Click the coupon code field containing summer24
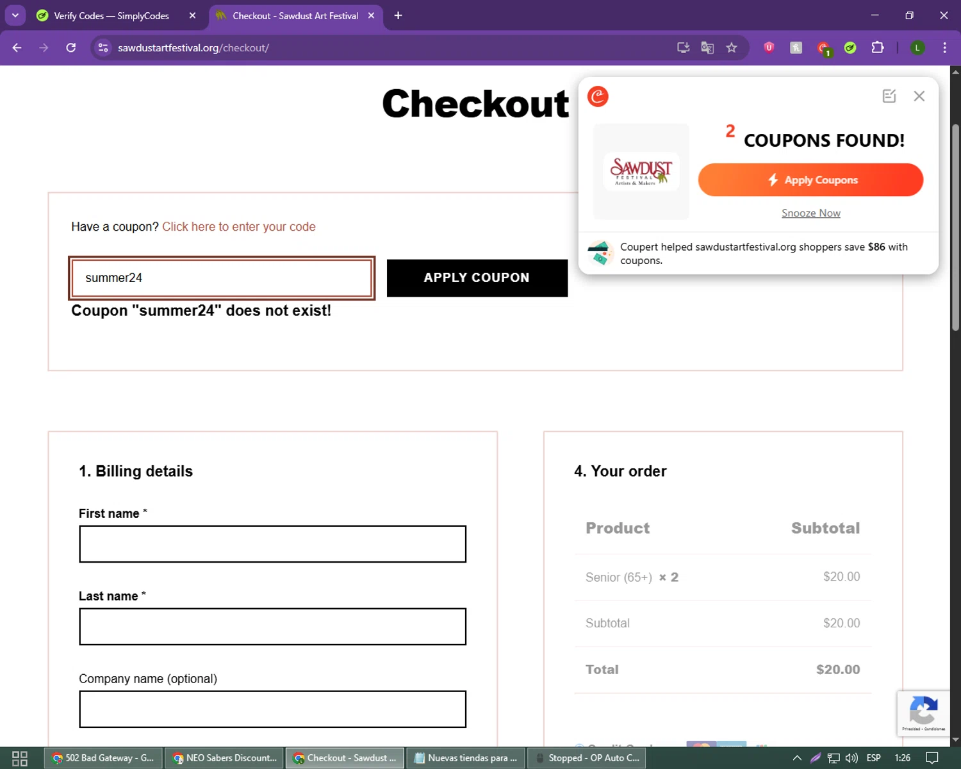 pyautogui.click(x=222, y=278)
